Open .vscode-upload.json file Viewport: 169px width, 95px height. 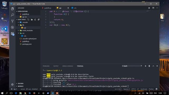tap(28, 39)
